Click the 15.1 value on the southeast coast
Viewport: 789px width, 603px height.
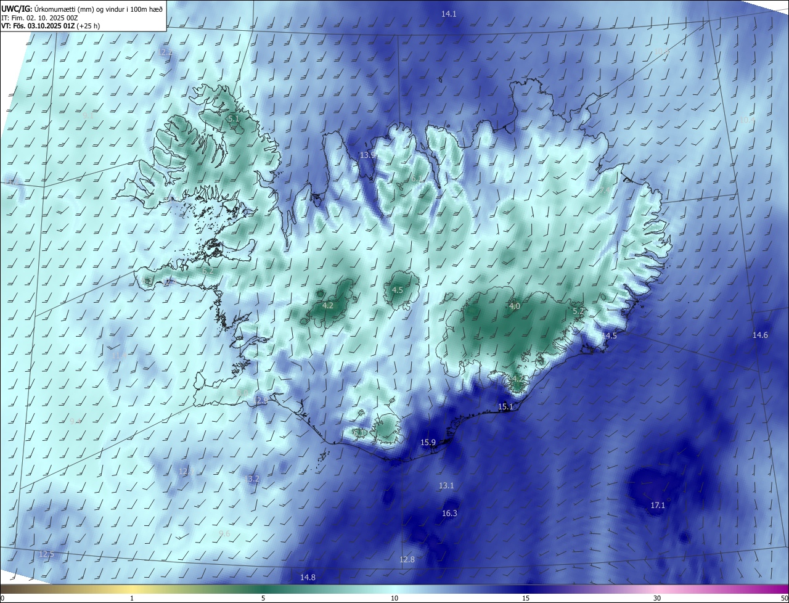pyautogui.click(x=505, y=407)
